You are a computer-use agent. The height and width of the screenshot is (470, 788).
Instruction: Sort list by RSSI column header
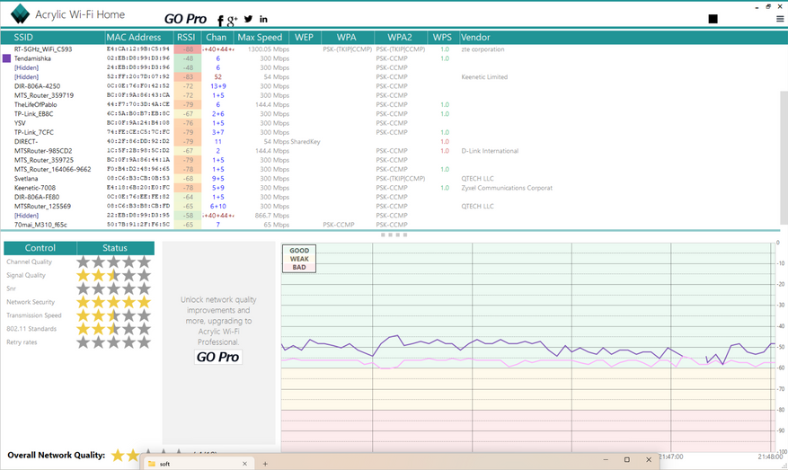(x=186, y=38)
